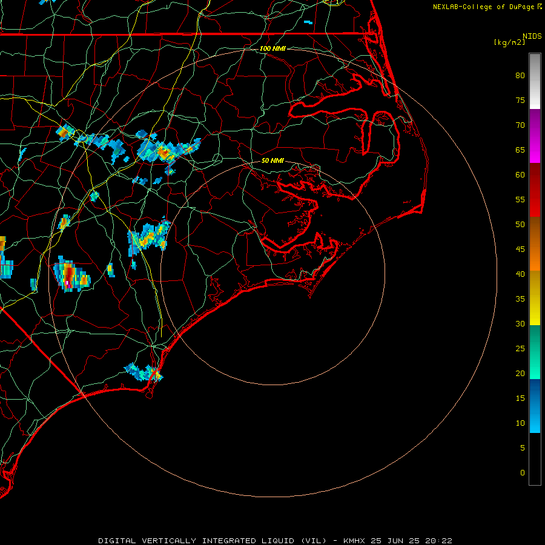Click the 10 value on the color scale
The image size is (545, 545).
[520, 423]
